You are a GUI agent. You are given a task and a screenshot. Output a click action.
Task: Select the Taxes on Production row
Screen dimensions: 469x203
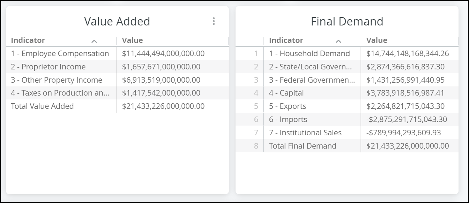(117, 93)
